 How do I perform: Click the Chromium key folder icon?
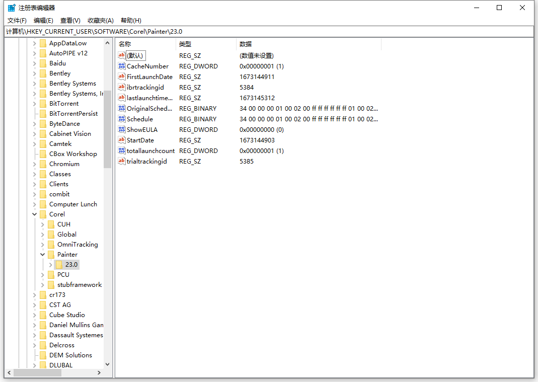pyautogui.click(x=43, y=164)
